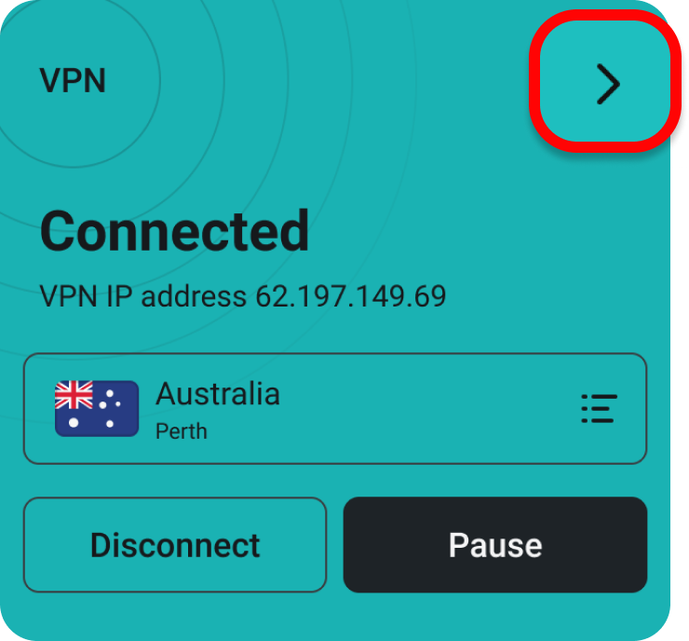Select the Australia Perth location box
This screenshot has height=641, width=689.
[335, 408]
